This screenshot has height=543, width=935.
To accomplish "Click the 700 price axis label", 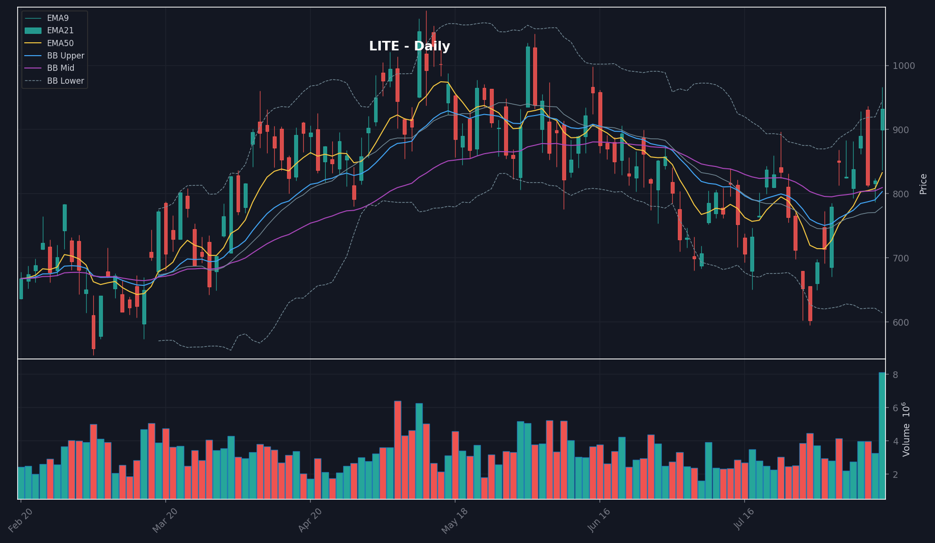I will (x=901, y=258).
